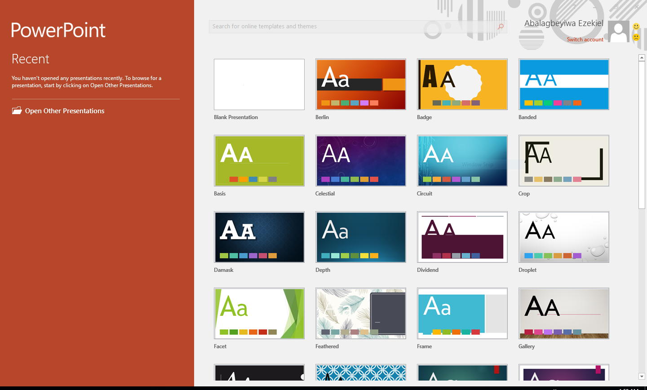Pick the Badge theme thumbnail

pyautogui.click(x=462, y=84)
